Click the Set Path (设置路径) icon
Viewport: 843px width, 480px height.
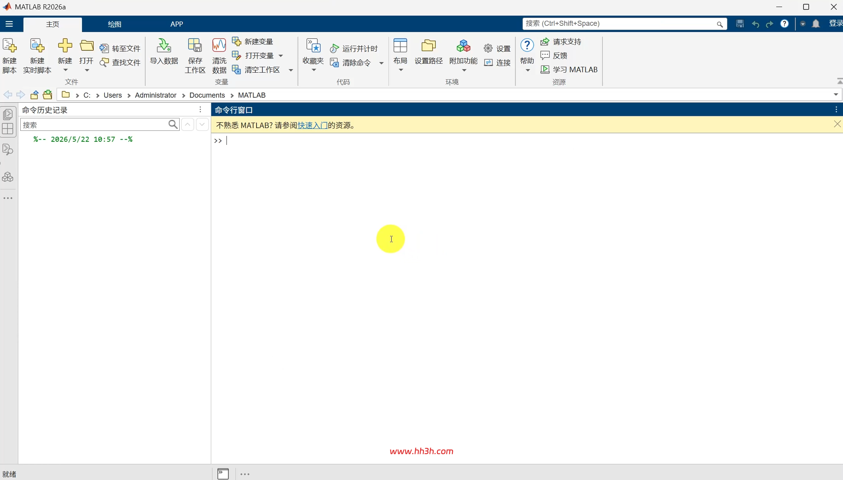coord(428,45)
